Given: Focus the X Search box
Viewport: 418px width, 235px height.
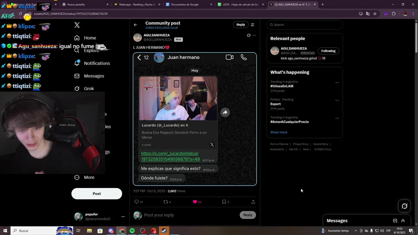Looking at the screenshot, I should coord(305,25).
